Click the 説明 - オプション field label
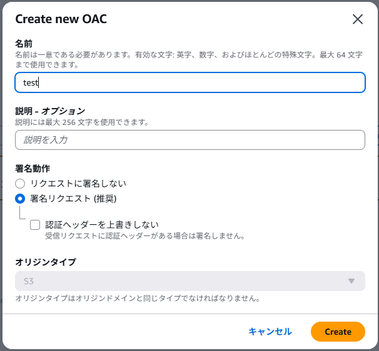The height and width of the screenshot is (351, 379). point(50,111)
